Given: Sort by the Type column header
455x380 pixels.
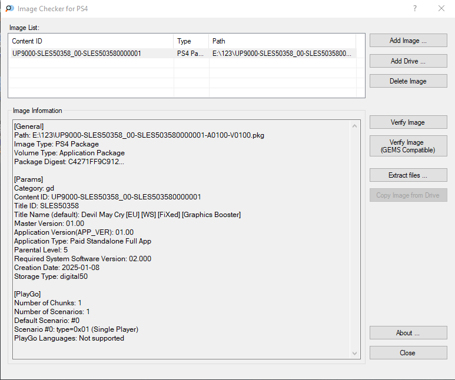Looking at the screenshot, I should (x=191, y=41).
